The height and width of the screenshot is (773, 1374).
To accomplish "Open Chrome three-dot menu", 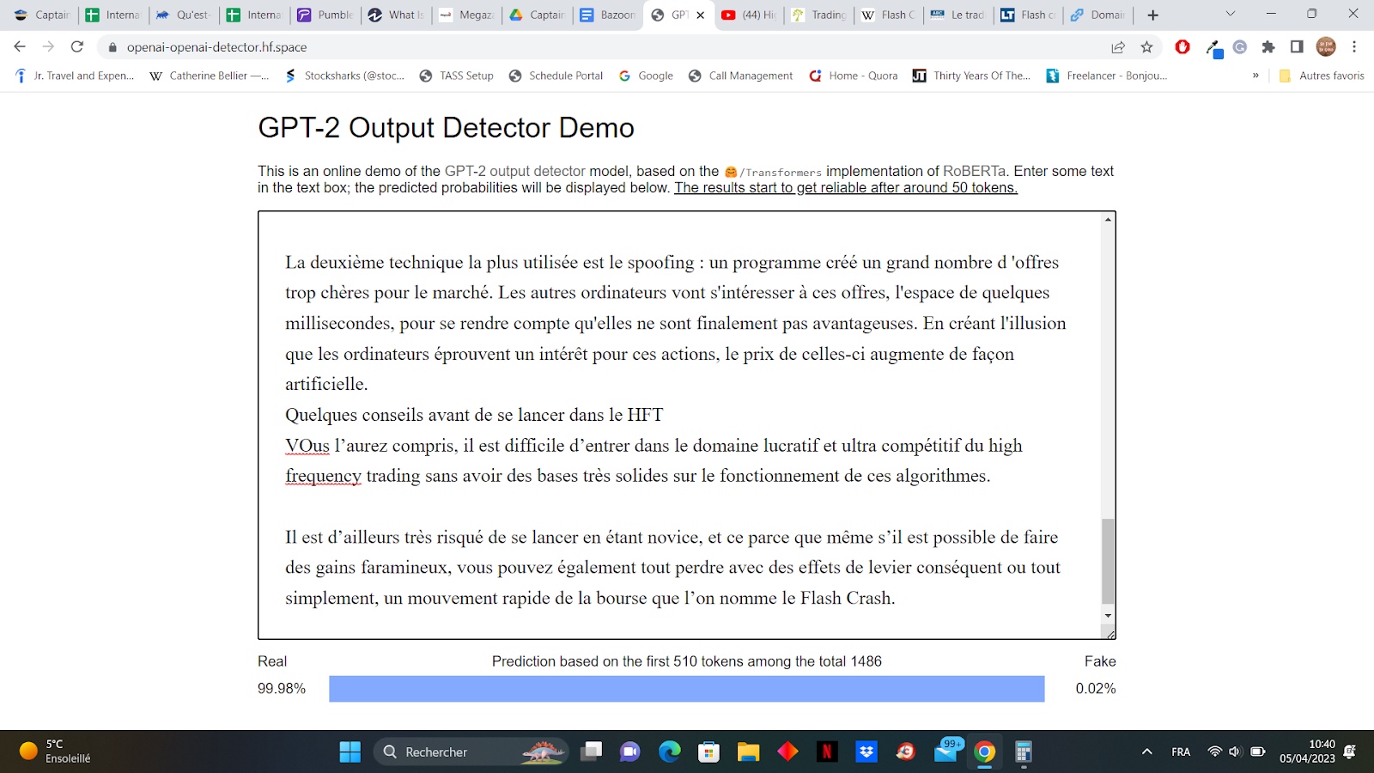I will (x=1354, y=47).
